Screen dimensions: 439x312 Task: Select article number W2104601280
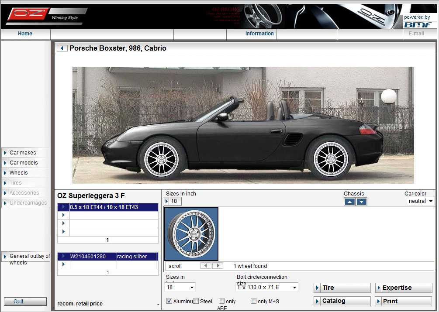pyautogui.click(x=93, y=257)
